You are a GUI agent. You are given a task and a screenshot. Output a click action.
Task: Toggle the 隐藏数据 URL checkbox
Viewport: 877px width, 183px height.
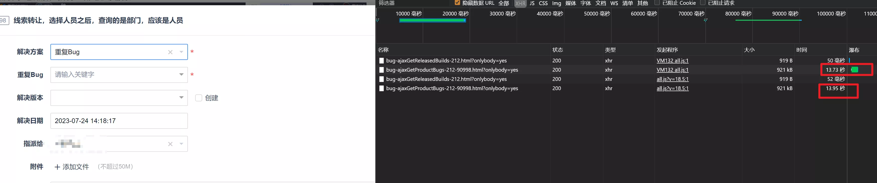click(457, 3)
